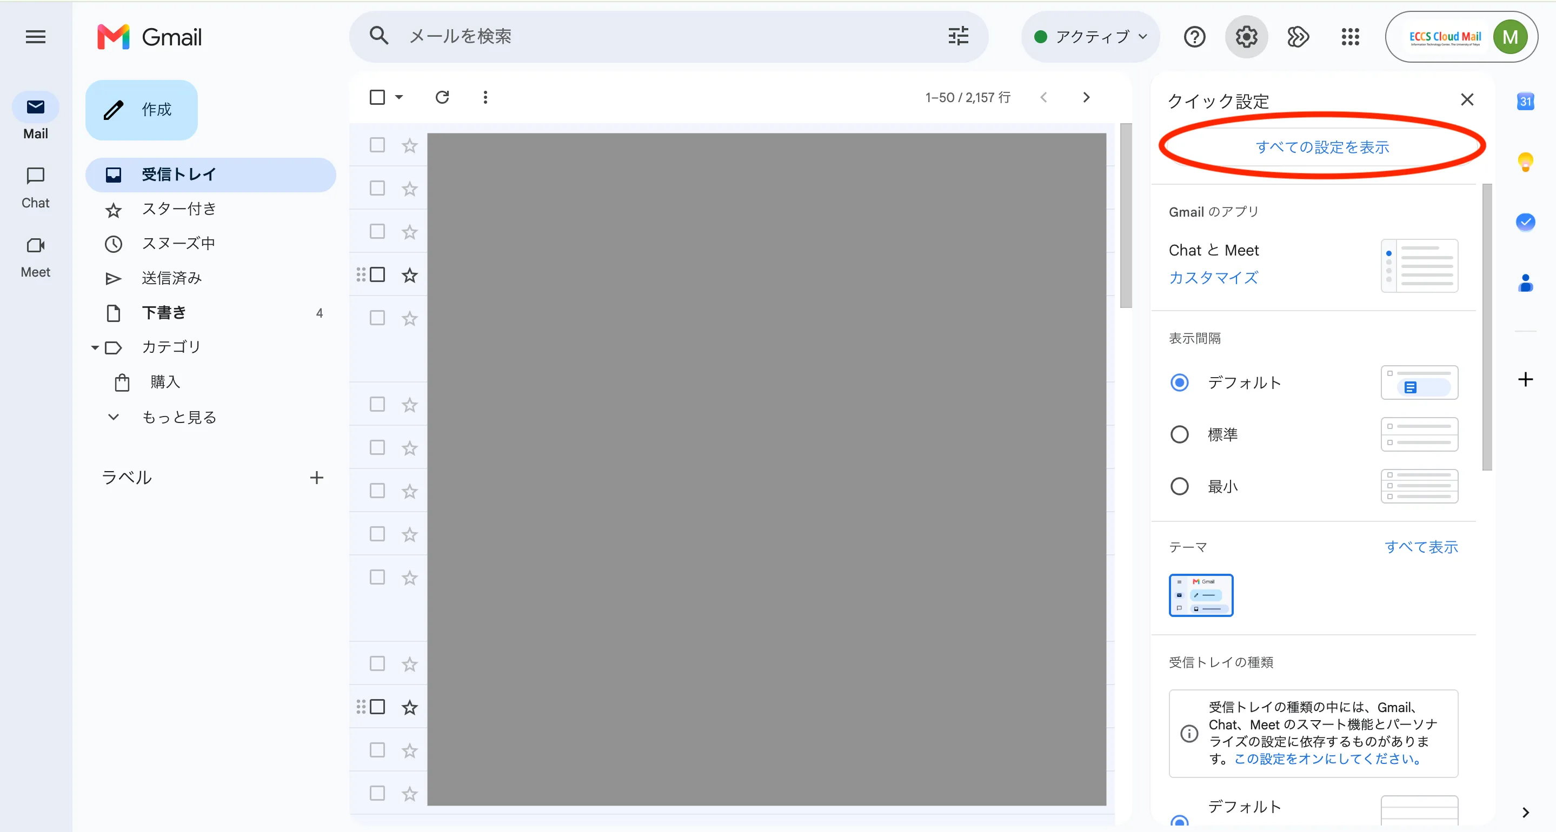The height and width of the screenshot is (832, 1556).
Task: Open 下書き drafts folder
Action: (210, 313)
